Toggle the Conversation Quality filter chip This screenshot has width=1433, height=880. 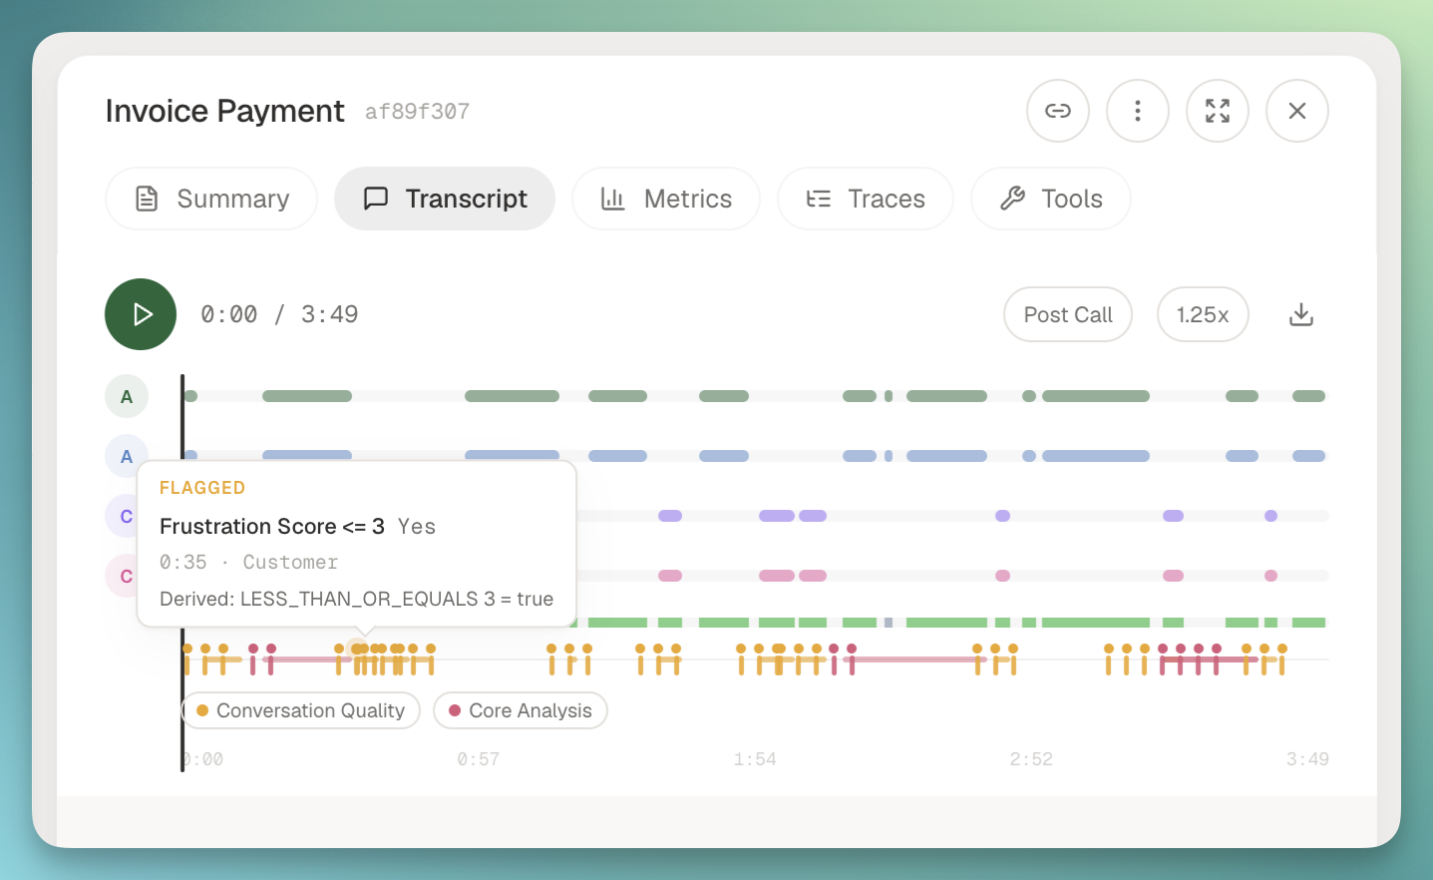[301, 710]
